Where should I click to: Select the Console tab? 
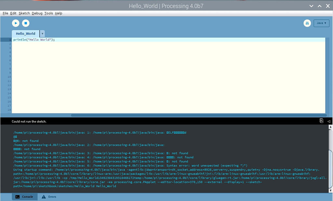[24, 196]
